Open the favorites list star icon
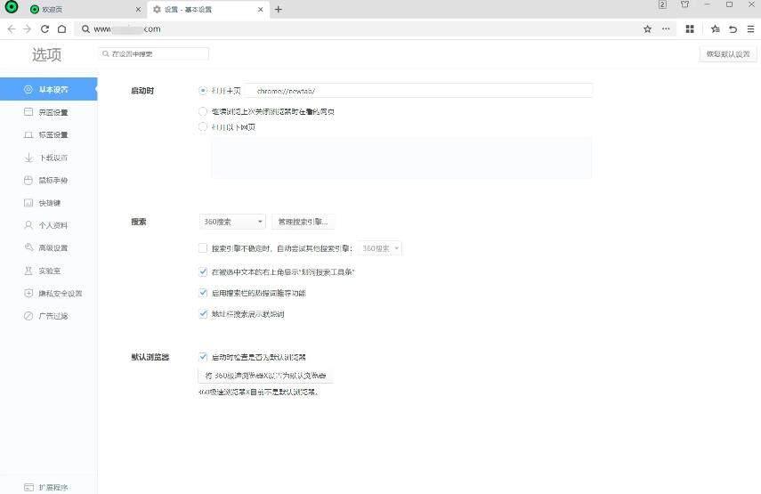The width and height of the screenshot is (761, 494). pyautogui.click(x=715, y=29)
